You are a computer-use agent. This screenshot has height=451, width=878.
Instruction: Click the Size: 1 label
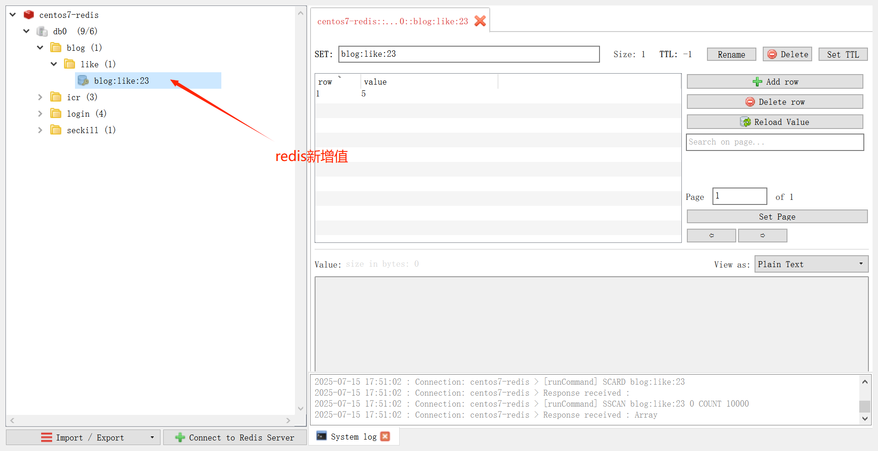point(629,54)
